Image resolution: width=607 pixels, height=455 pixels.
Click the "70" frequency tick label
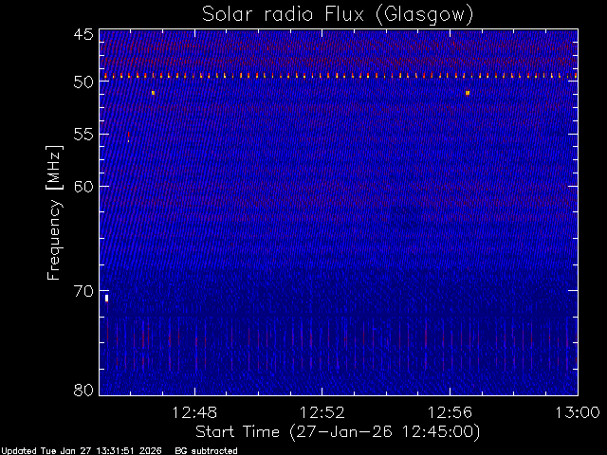[x=83, y=291]
